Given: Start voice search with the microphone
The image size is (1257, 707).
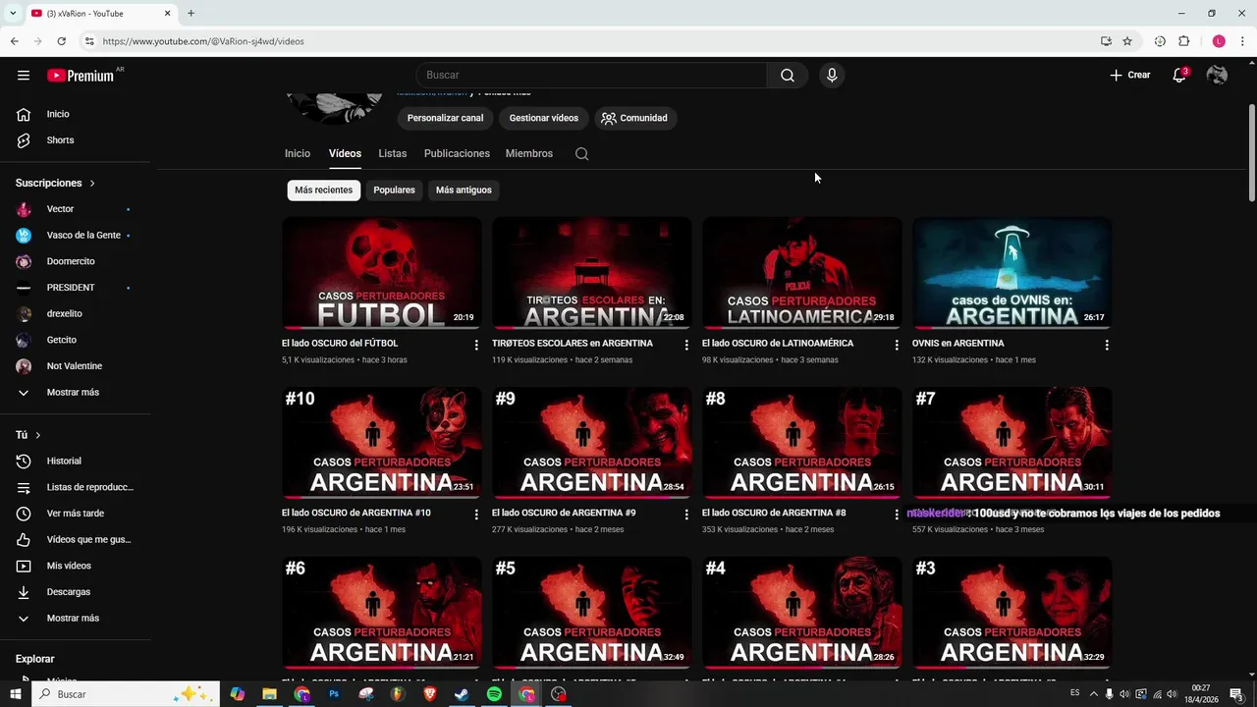Looking at the screenshot, I should tap(832, 76).
